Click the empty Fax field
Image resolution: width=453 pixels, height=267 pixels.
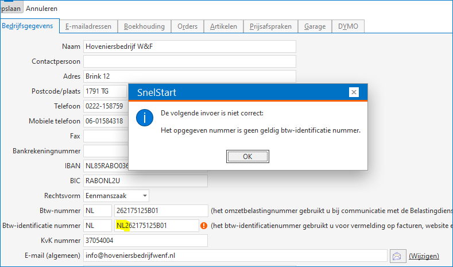106,136
